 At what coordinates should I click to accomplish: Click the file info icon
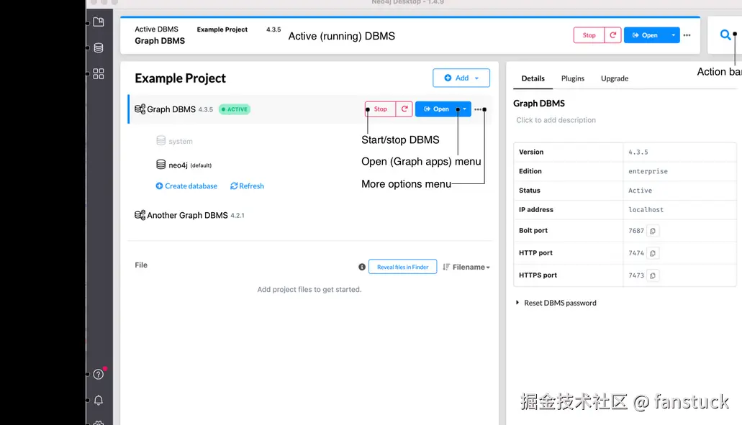pos(362,267)
